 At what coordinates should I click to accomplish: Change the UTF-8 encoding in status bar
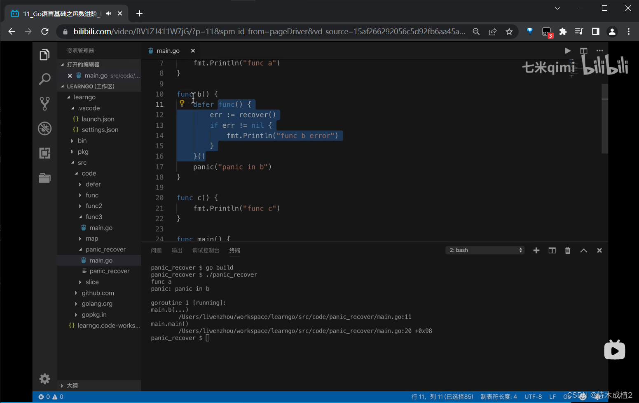pos(533,397)
